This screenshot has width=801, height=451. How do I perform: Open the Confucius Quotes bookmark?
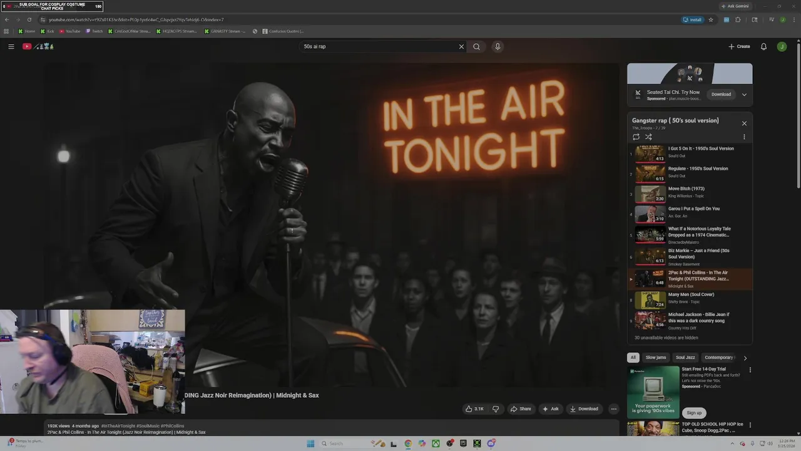point(283,31)
